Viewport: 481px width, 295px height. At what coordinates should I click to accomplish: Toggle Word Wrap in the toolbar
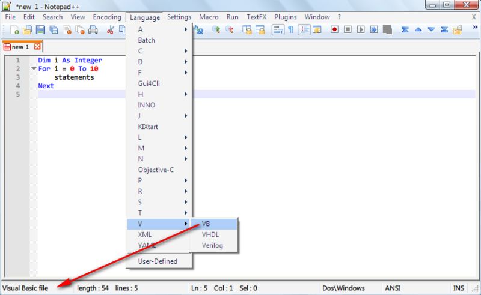coord(278,30)
